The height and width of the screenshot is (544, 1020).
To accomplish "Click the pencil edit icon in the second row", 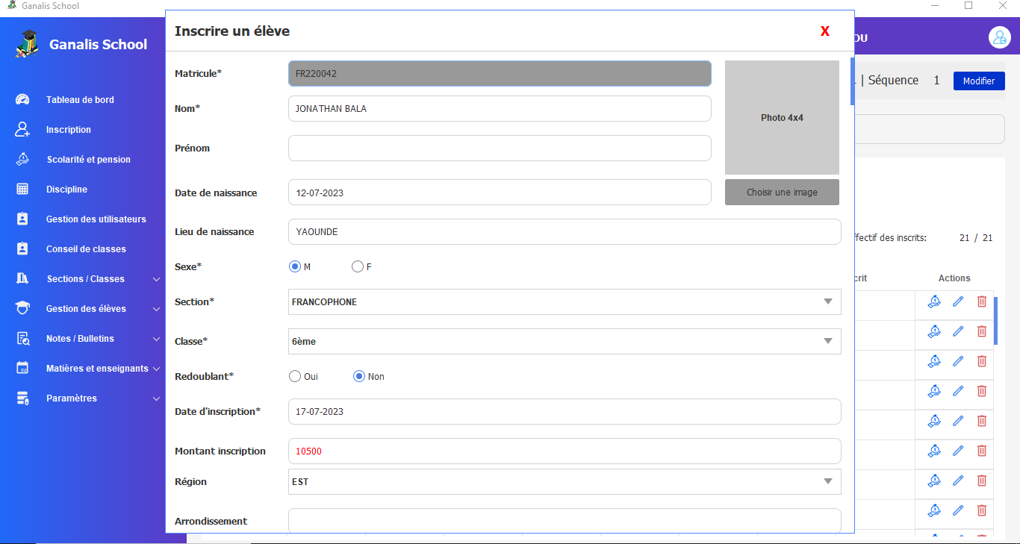I will pyautogui.click(x=958, y=331).
